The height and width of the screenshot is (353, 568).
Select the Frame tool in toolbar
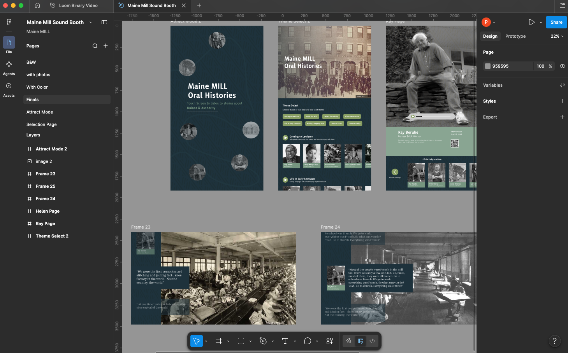pos(219,341)
